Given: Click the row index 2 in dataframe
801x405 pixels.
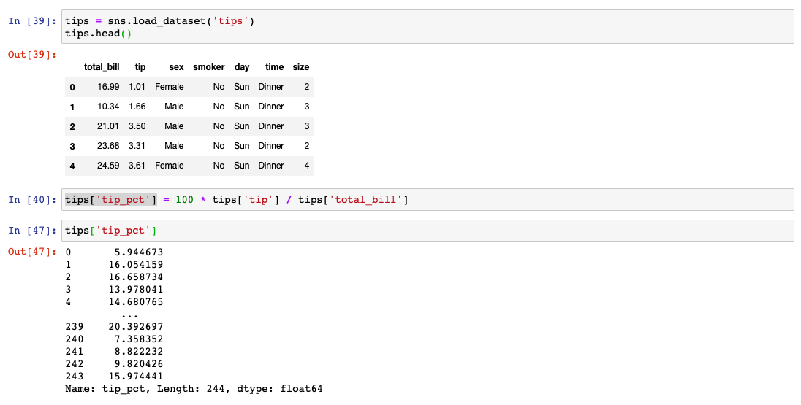Looking at the screenshot, I should 72,126.
